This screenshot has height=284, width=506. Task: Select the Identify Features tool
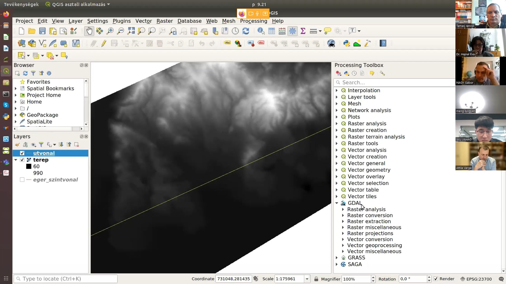(x=261, y=31)
